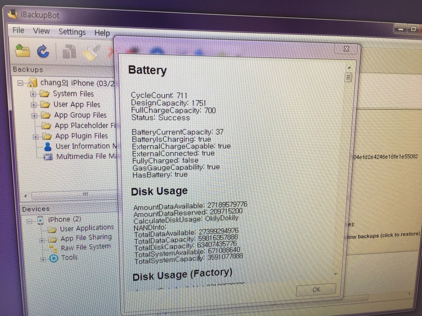The image size is (422, 316).
Task: Select the User Applications tree label
Action: point(87,228)
